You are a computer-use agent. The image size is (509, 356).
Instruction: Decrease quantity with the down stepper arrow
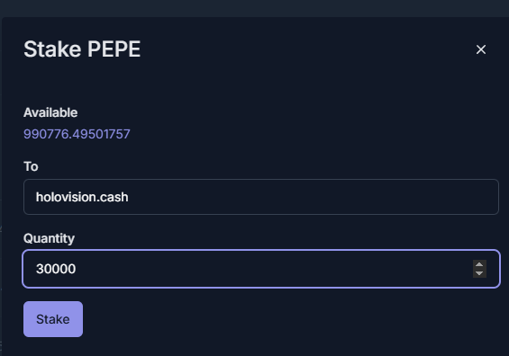[479, 273]
